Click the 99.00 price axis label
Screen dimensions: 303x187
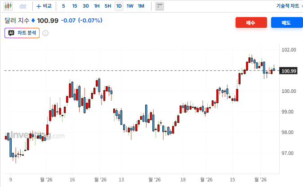tap(289, 112)
